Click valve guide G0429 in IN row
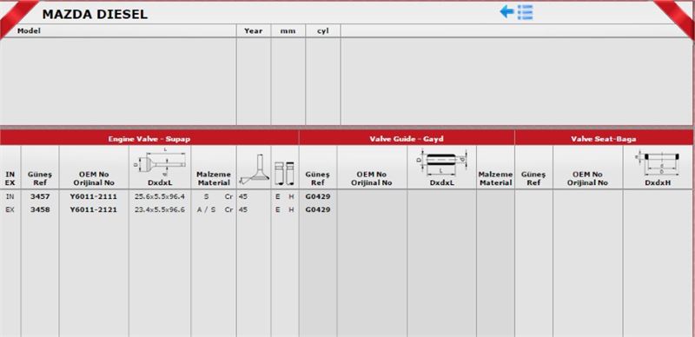 click(x=318, y=196)
